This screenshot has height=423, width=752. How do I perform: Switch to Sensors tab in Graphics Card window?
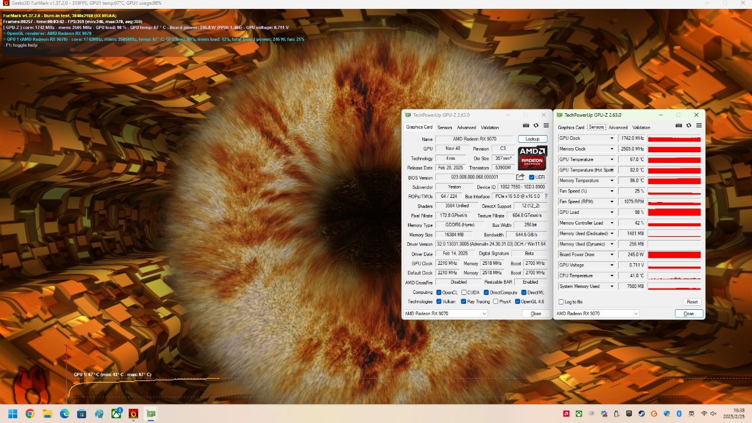tap(445, 127)
